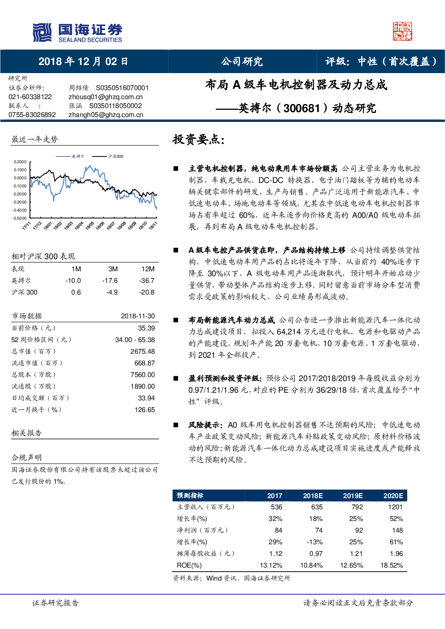This screenshot has width=445, height=629.
Task: Click phone number 021-60338122
Action: pos(30,97)
